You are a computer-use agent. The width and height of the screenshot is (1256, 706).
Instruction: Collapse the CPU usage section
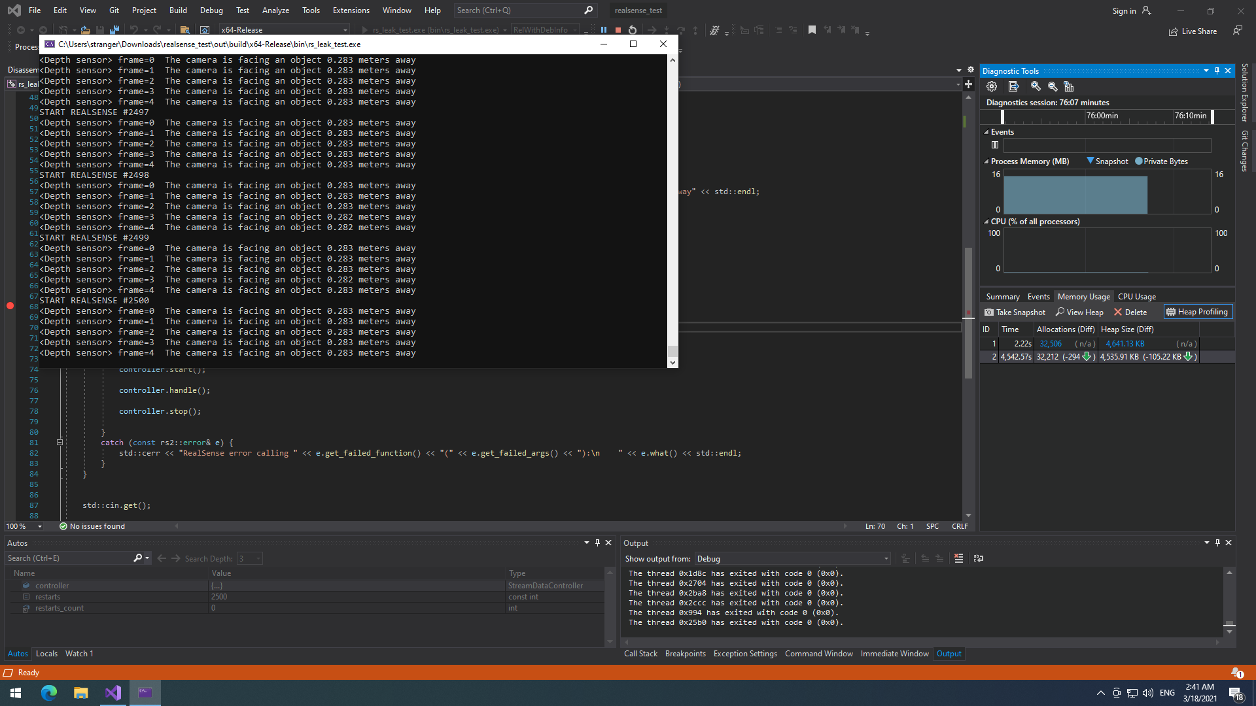click(987, 222)
